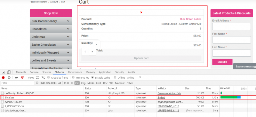Toggle the red filter funnel icon
The width and height of the screenshot is (256, 117).
click(x=22, y=78)
